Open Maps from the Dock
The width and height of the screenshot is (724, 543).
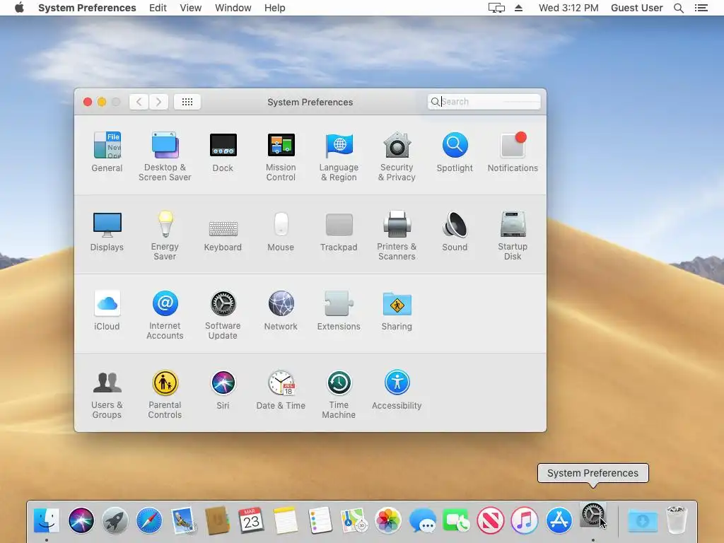point(354,520)
